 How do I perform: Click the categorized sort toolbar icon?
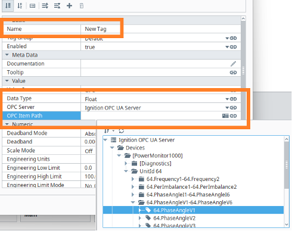coord(8,5)
